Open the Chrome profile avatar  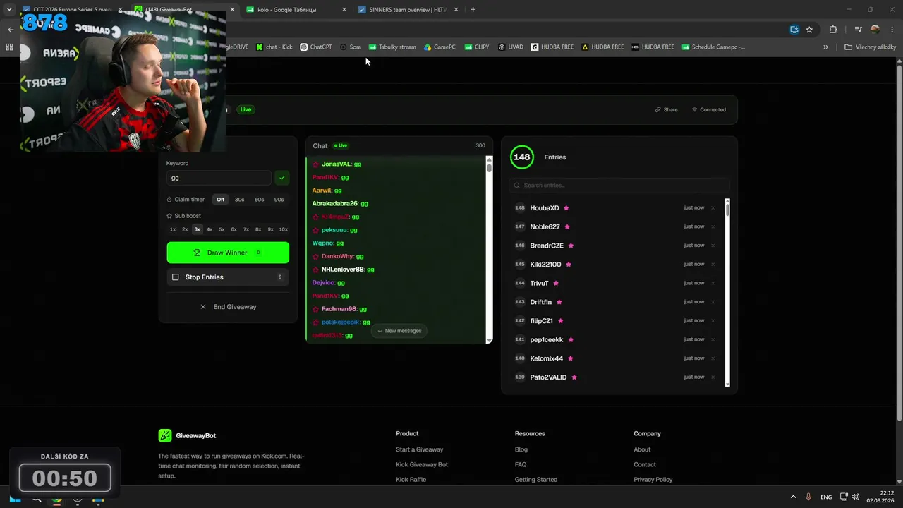tap(875, 30)
